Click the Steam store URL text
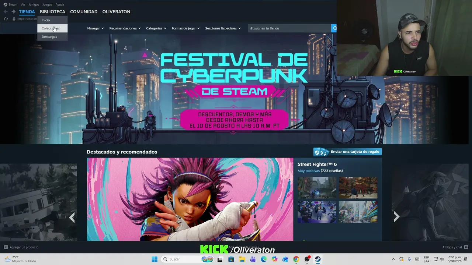The height and width of the screenshot is (265, 472). [x=27, y=19]
